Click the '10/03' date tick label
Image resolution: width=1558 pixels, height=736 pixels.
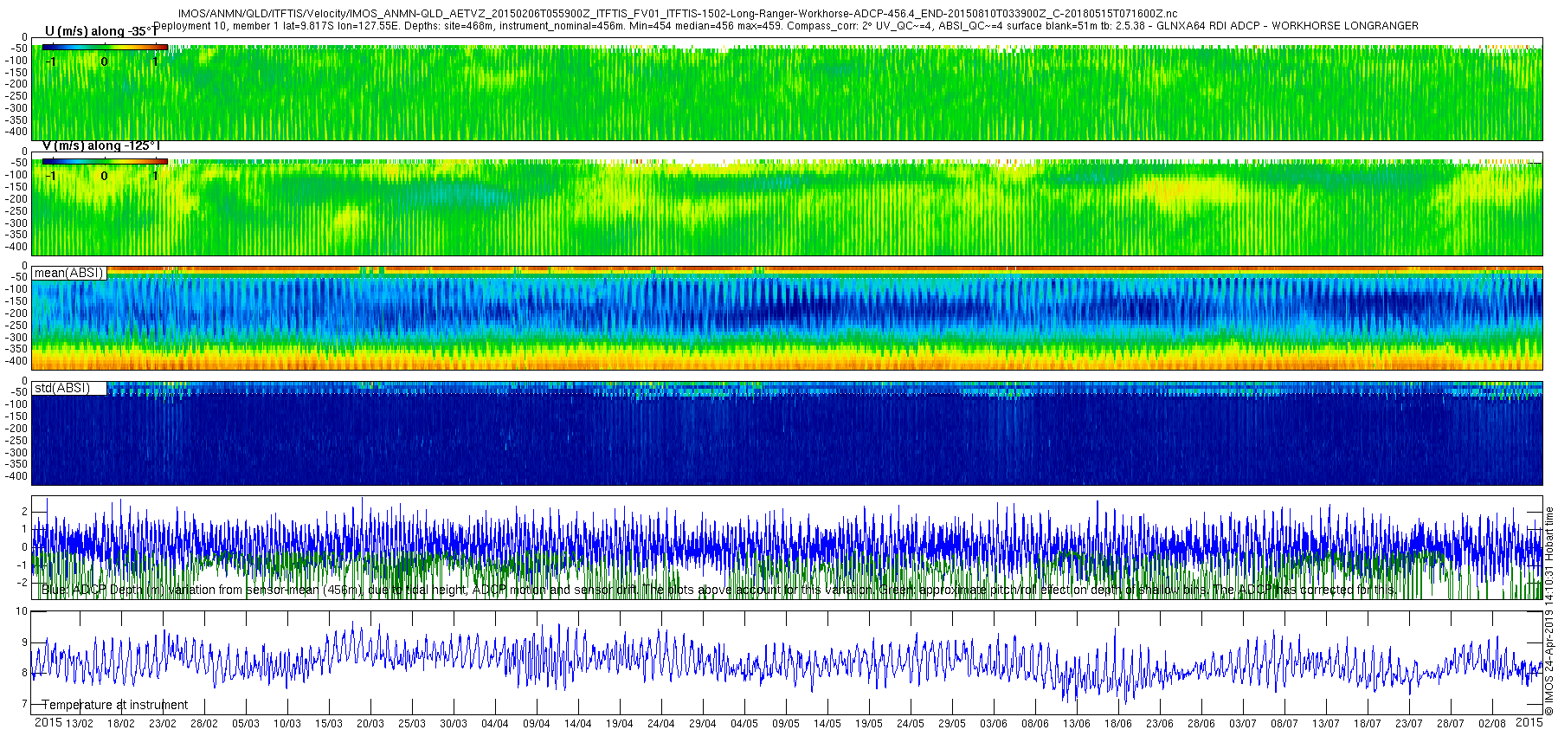click(x=286, y=724)
